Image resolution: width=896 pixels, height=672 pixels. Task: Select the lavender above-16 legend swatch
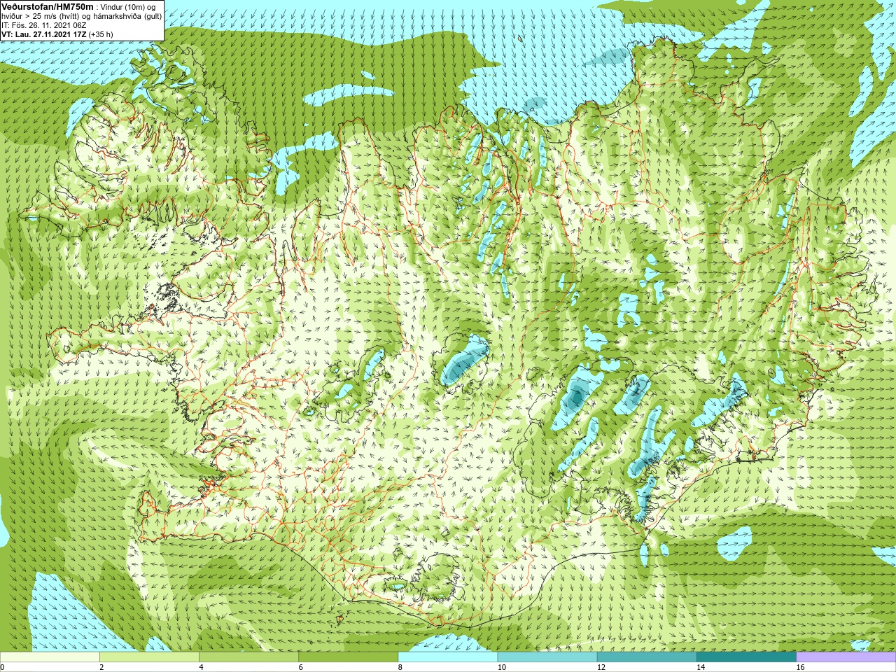[846, 657]
